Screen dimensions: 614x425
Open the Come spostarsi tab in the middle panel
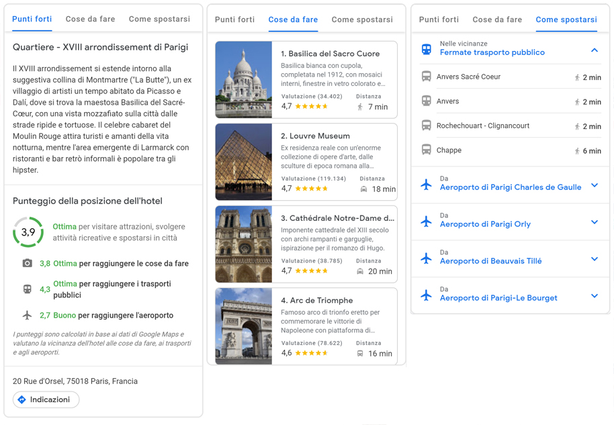click(x=362, y=19)
